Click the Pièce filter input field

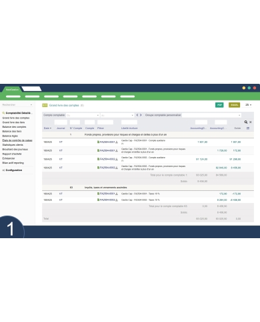point(105,122)
